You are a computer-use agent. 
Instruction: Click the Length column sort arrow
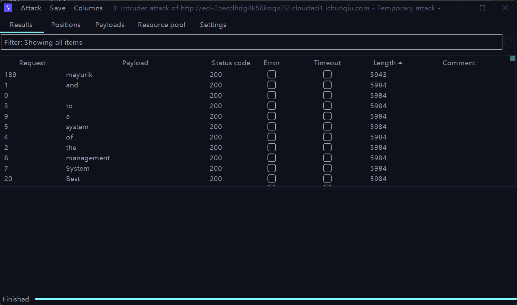(x=400, y=63)
